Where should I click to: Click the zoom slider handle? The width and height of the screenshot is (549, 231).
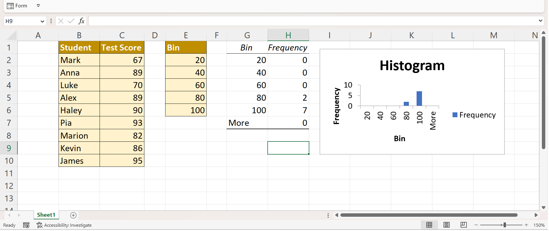pos(504,225)
